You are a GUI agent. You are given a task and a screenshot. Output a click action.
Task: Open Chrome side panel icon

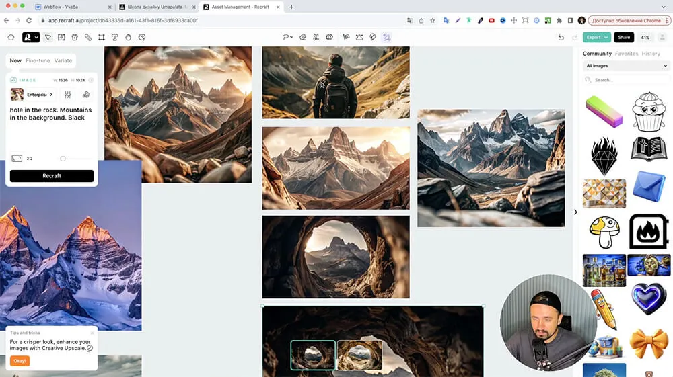click(x=570, y=20)
